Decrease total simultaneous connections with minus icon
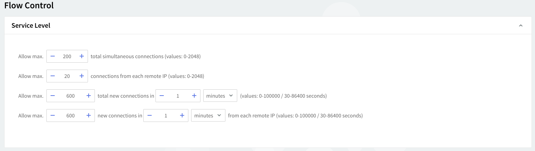The image size is (535, 151). coord(53,56)
